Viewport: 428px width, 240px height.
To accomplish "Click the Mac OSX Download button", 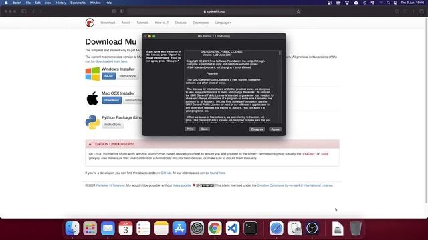I will pos(112,100).
